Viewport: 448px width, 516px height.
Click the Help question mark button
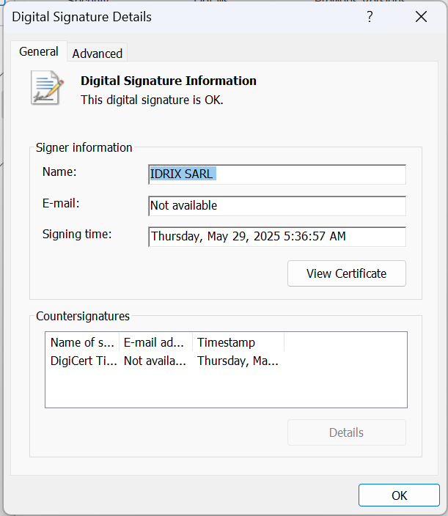click(x=370, y=17)
